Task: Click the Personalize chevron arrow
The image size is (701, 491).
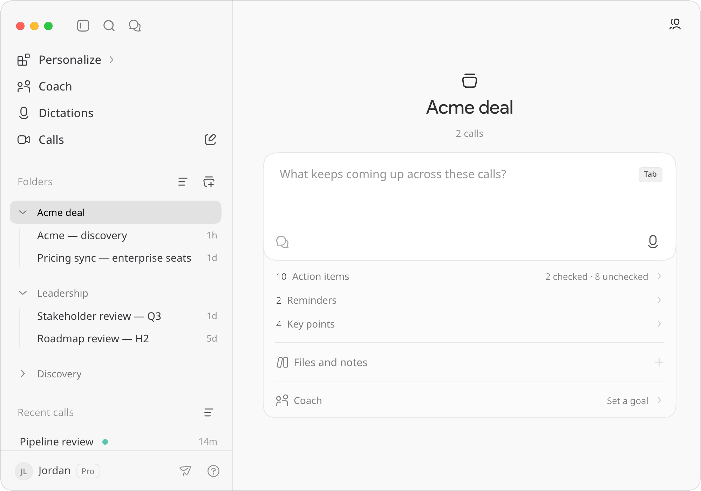Action: (111, 60)
